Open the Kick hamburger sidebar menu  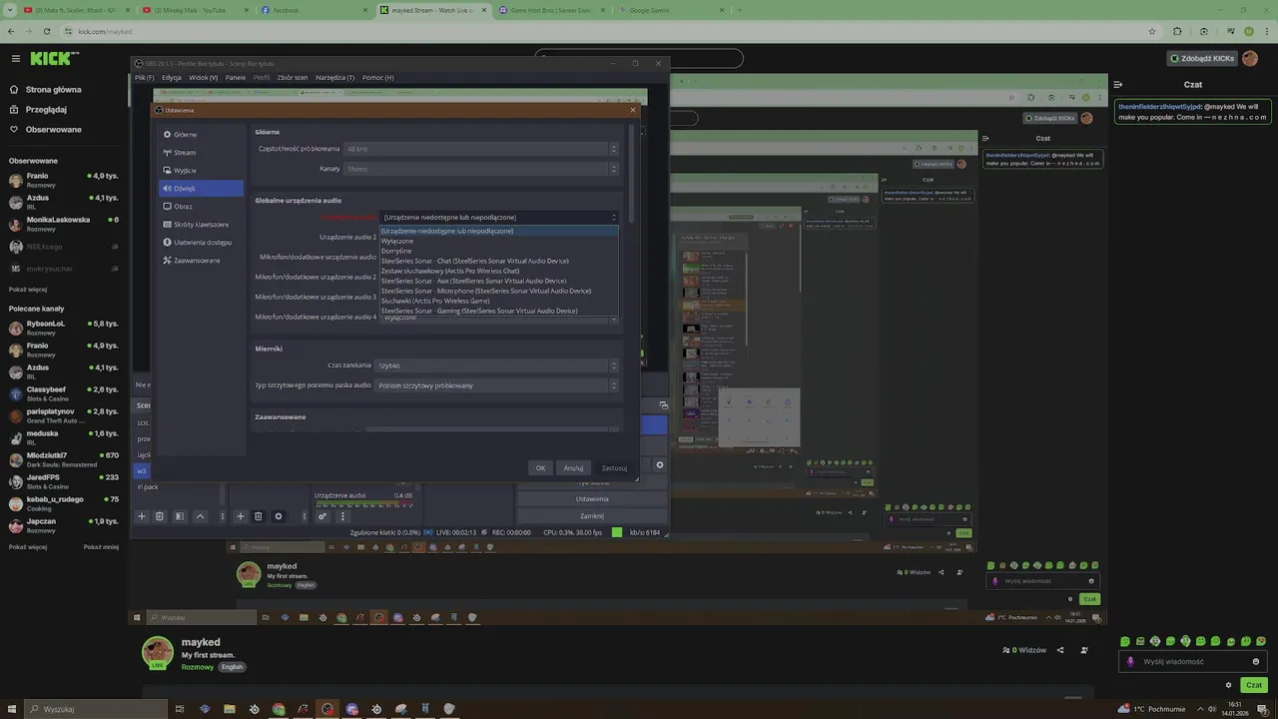point(16,59)
